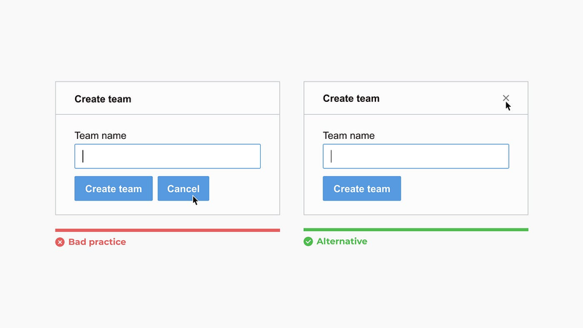This screenshot has width=583, height=328.
Task: Click the Create team heading in right dialog
Action: pyautogui.click(x=351, y=98)
